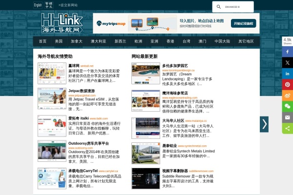Open the 提交新网站 link
This screenshot has width=293, height=195.
pyautogui.click(x=68, y=5)
